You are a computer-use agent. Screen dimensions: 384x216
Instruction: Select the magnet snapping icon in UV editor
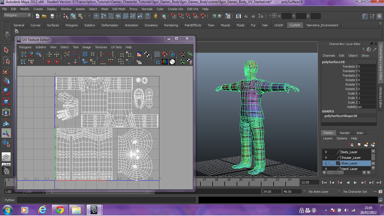tap(164, 54)
